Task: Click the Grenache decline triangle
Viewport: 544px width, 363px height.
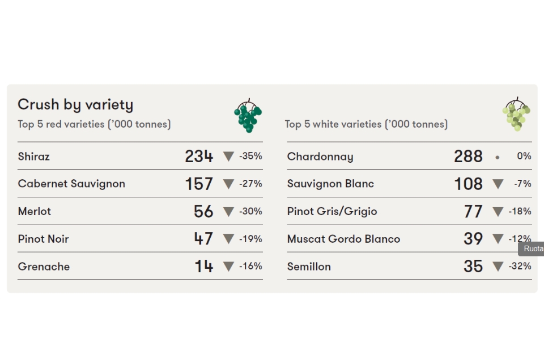Action: [228, 267]
